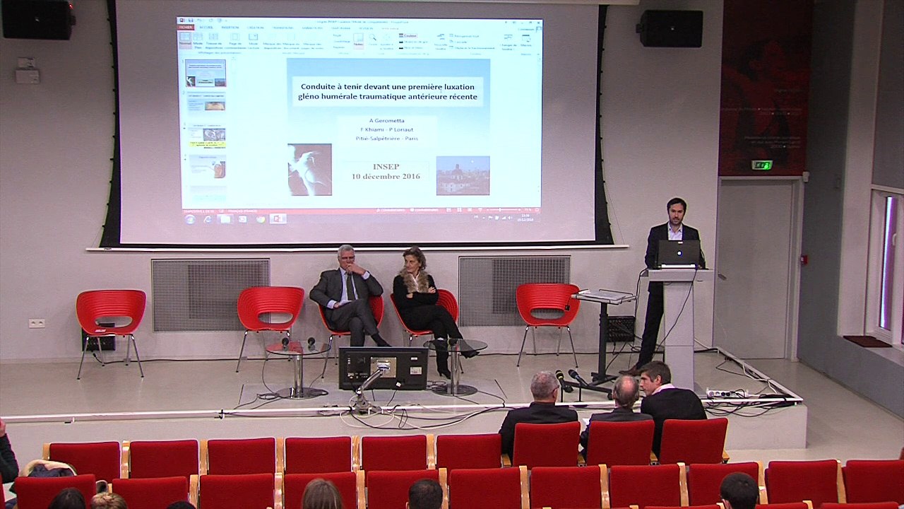904x509 pixels.
Task: Select slide 1 thumbnail in panel
Action: (206, 73)
